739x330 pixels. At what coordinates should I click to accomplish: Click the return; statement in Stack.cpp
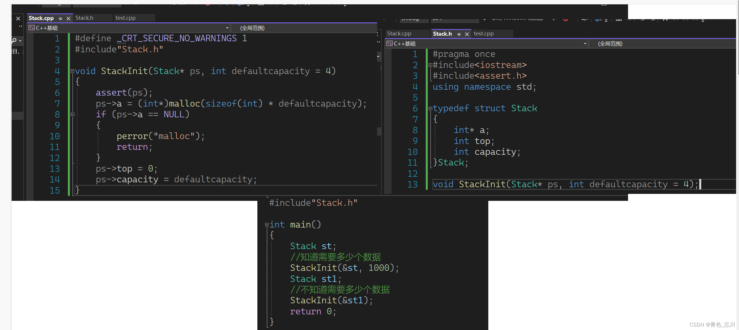(134, 147)
